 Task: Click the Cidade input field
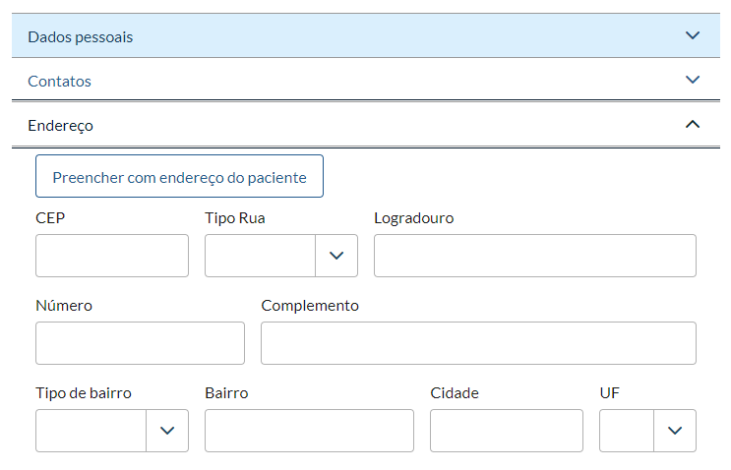507,431
